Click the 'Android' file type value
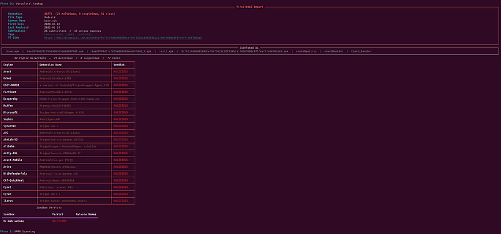The height and width of the screenshot is (234, 501). coord(51,17)
